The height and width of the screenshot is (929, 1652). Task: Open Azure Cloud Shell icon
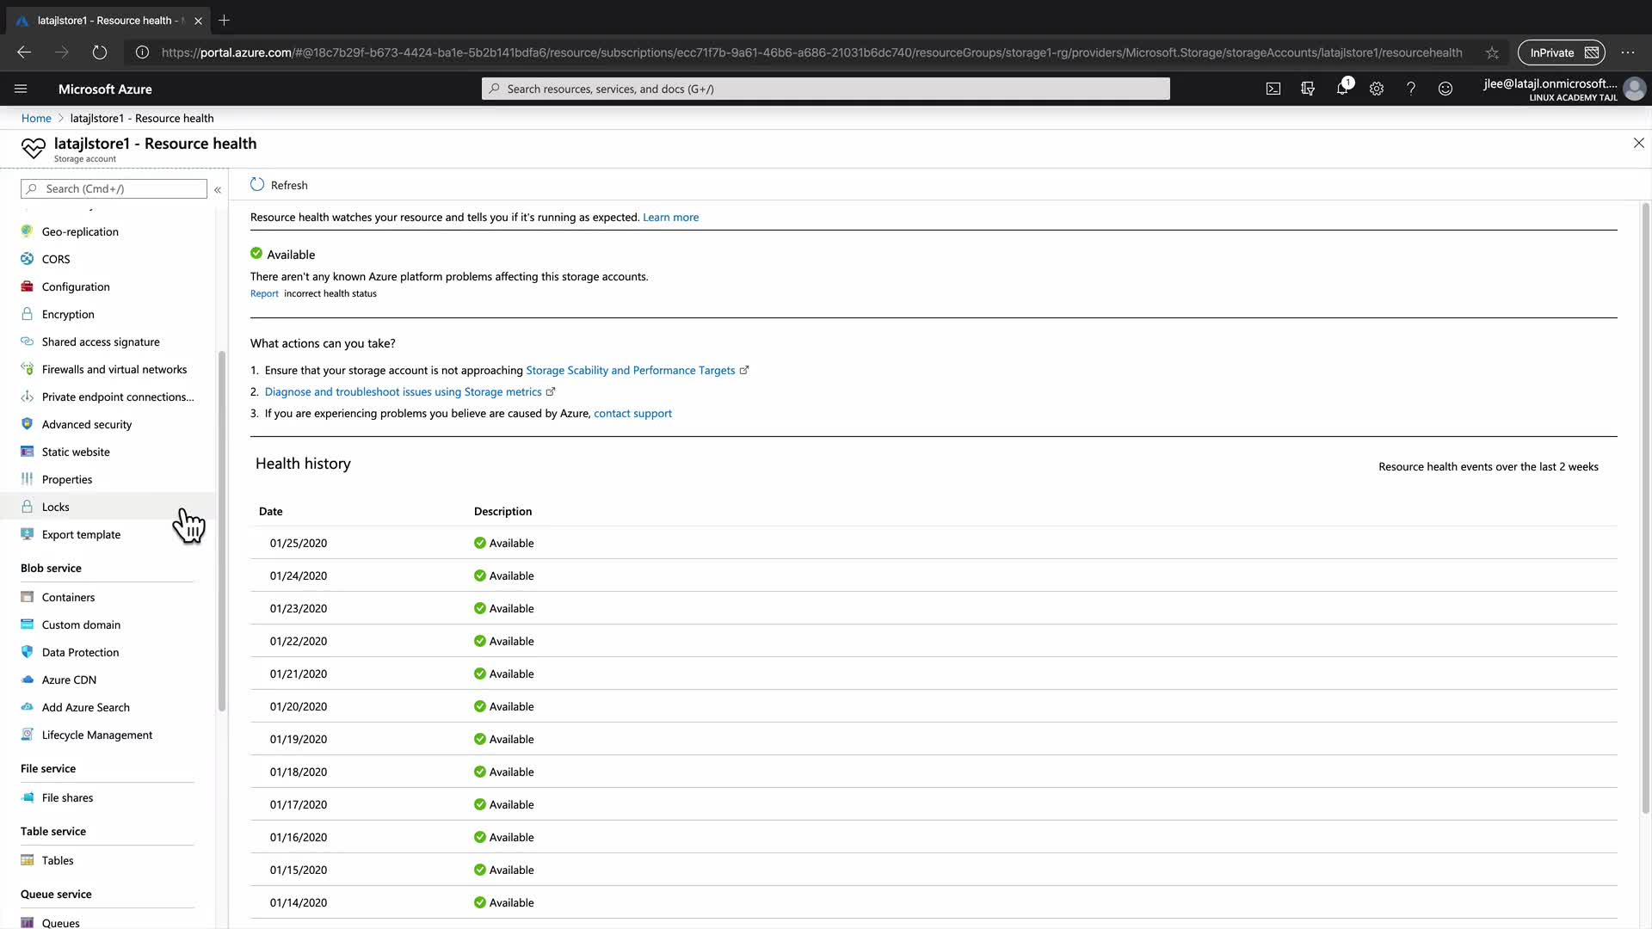click(1273, 89)
